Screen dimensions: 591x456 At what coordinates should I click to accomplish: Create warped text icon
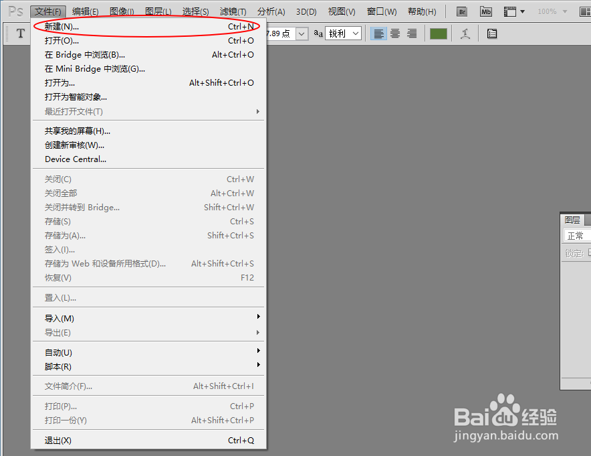tap(465, 34)
